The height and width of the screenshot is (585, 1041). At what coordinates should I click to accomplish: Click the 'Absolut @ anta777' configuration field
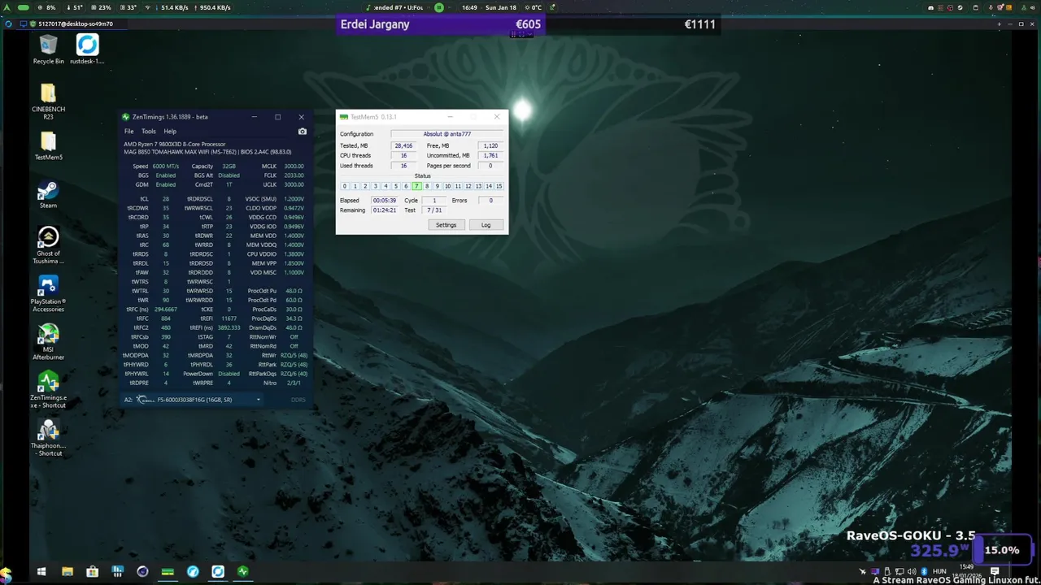coord(446,134)
